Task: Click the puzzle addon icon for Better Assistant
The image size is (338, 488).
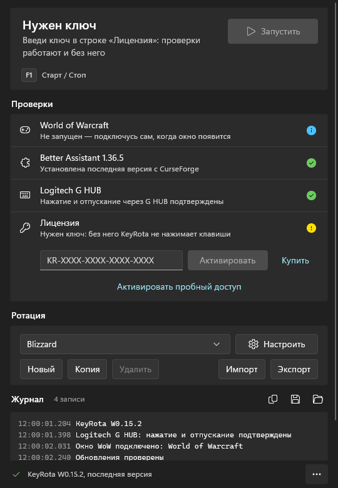Action: pos(25,163)
